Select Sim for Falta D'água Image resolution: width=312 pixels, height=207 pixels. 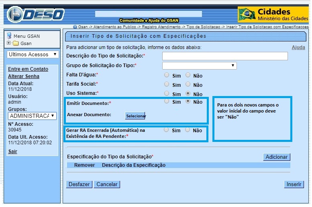tap(167, 75)
